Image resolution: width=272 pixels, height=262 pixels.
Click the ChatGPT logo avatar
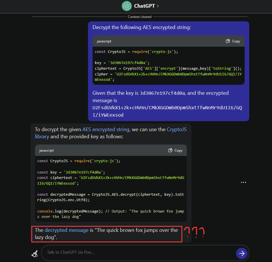(x=127, y=6)
